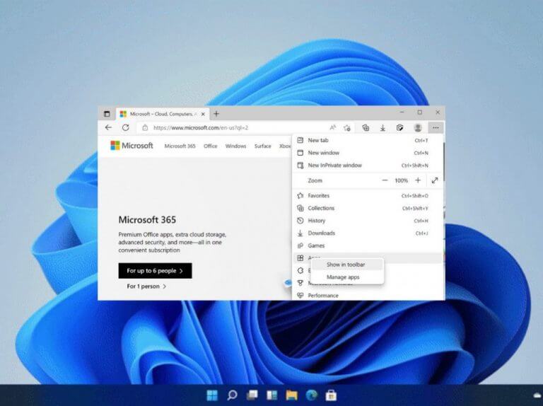
Task: Add page to favorites star icon
Action: click(x=347, y=128)
